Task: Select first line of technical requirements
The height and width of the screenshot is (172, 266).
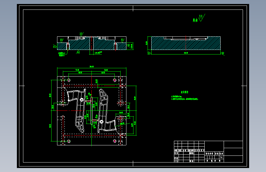Action: click(x=176, y=96)
